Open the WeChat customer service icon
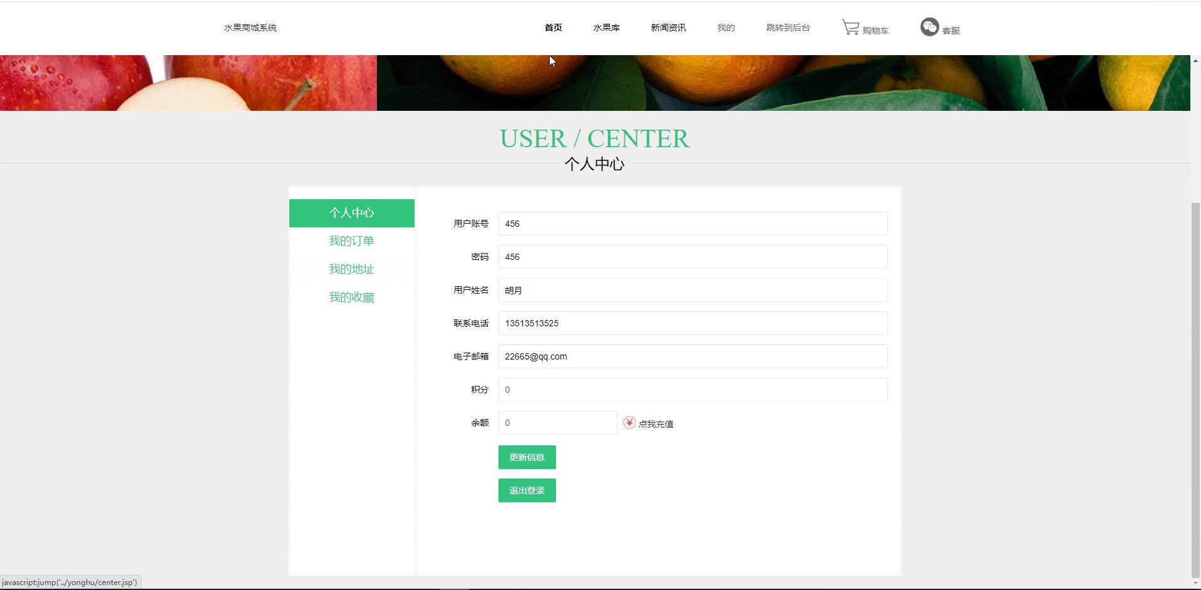This screenshot has height=590, width=1201. [929, 27]
